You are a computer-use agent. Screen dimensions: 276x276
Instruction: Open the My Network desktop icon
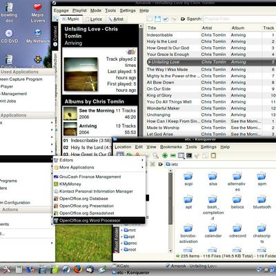pyautogui.click(x=38, y=37)
